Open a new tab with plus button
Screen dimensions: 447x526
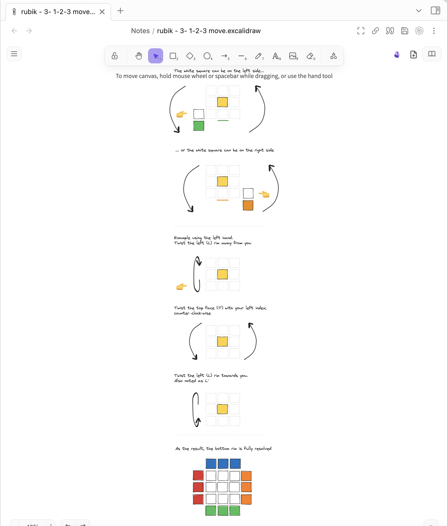(x=120, y=11)
